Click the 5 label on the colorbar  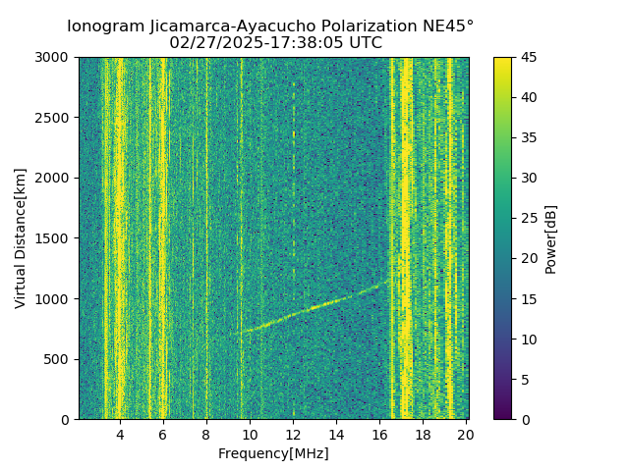tap(525, 380)
